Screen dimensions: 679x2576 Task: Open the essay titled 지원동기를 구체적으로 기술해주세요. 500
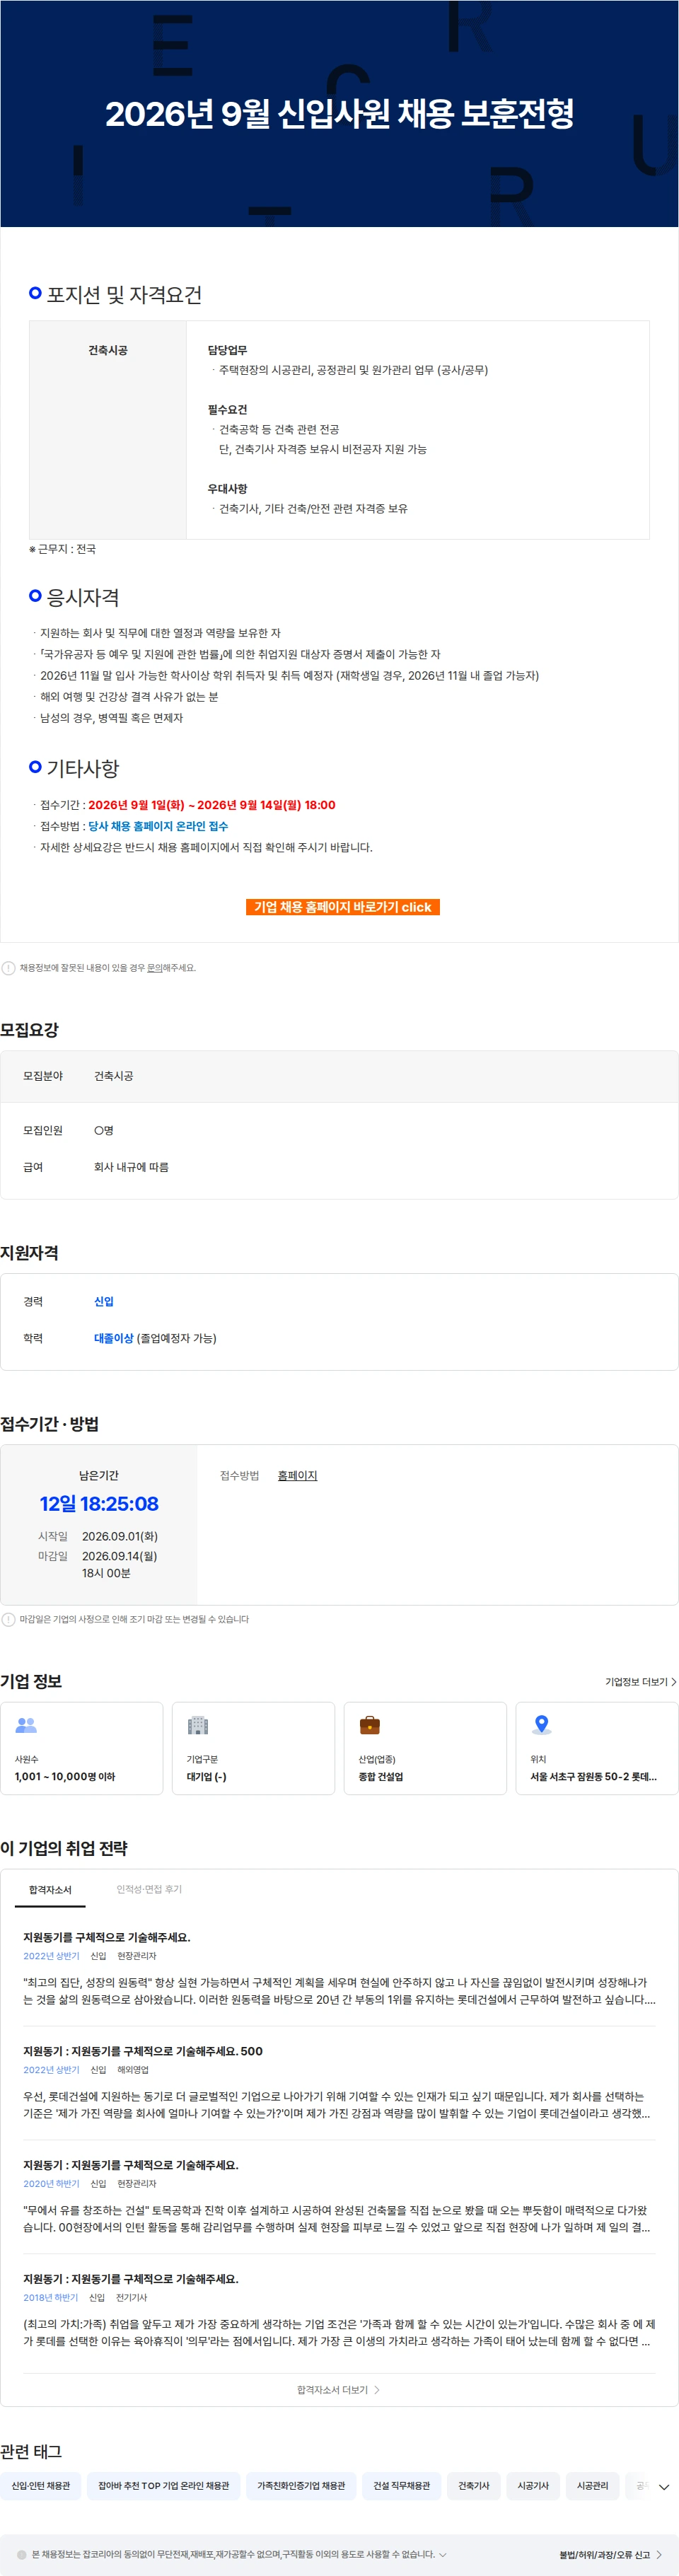click(x=143, y=2050)
